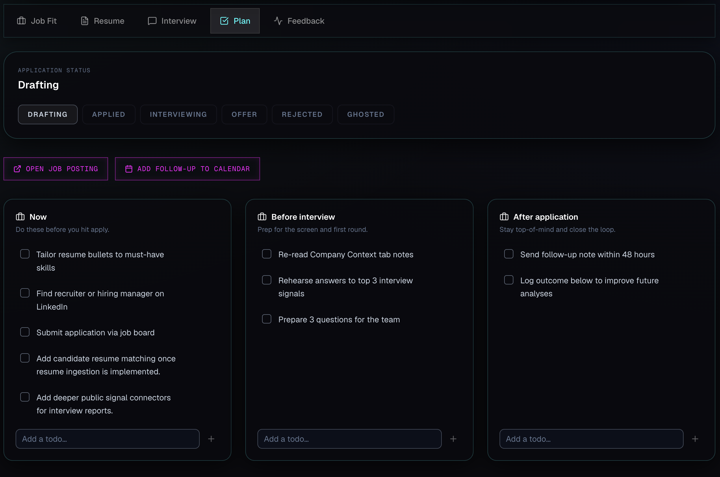Check 'Submit application via job board'
Viewport: 720px width, 477px height.
[25, 332]
